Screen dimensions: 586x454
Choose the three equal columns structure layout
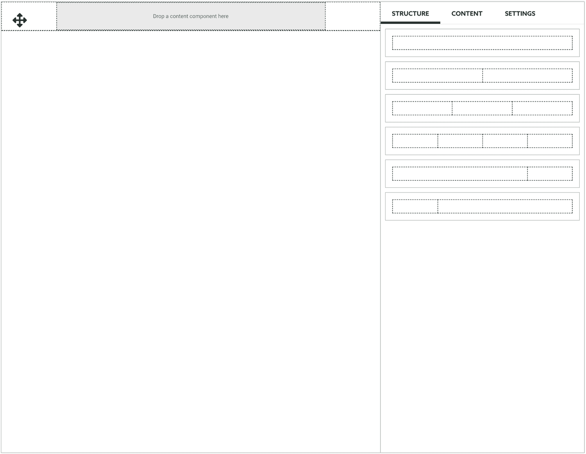coord(482,108)
